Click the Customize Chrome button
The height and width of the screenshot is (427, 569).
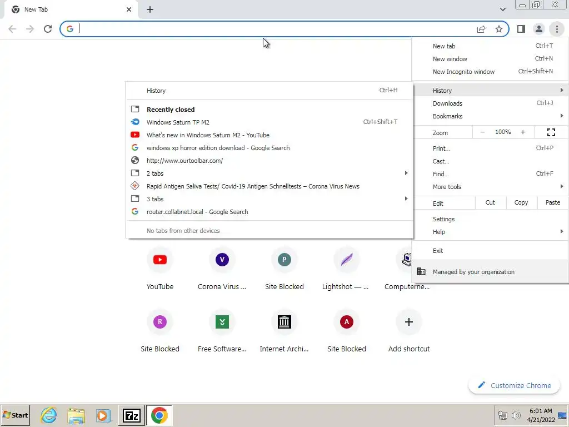(x=514, y=385)
